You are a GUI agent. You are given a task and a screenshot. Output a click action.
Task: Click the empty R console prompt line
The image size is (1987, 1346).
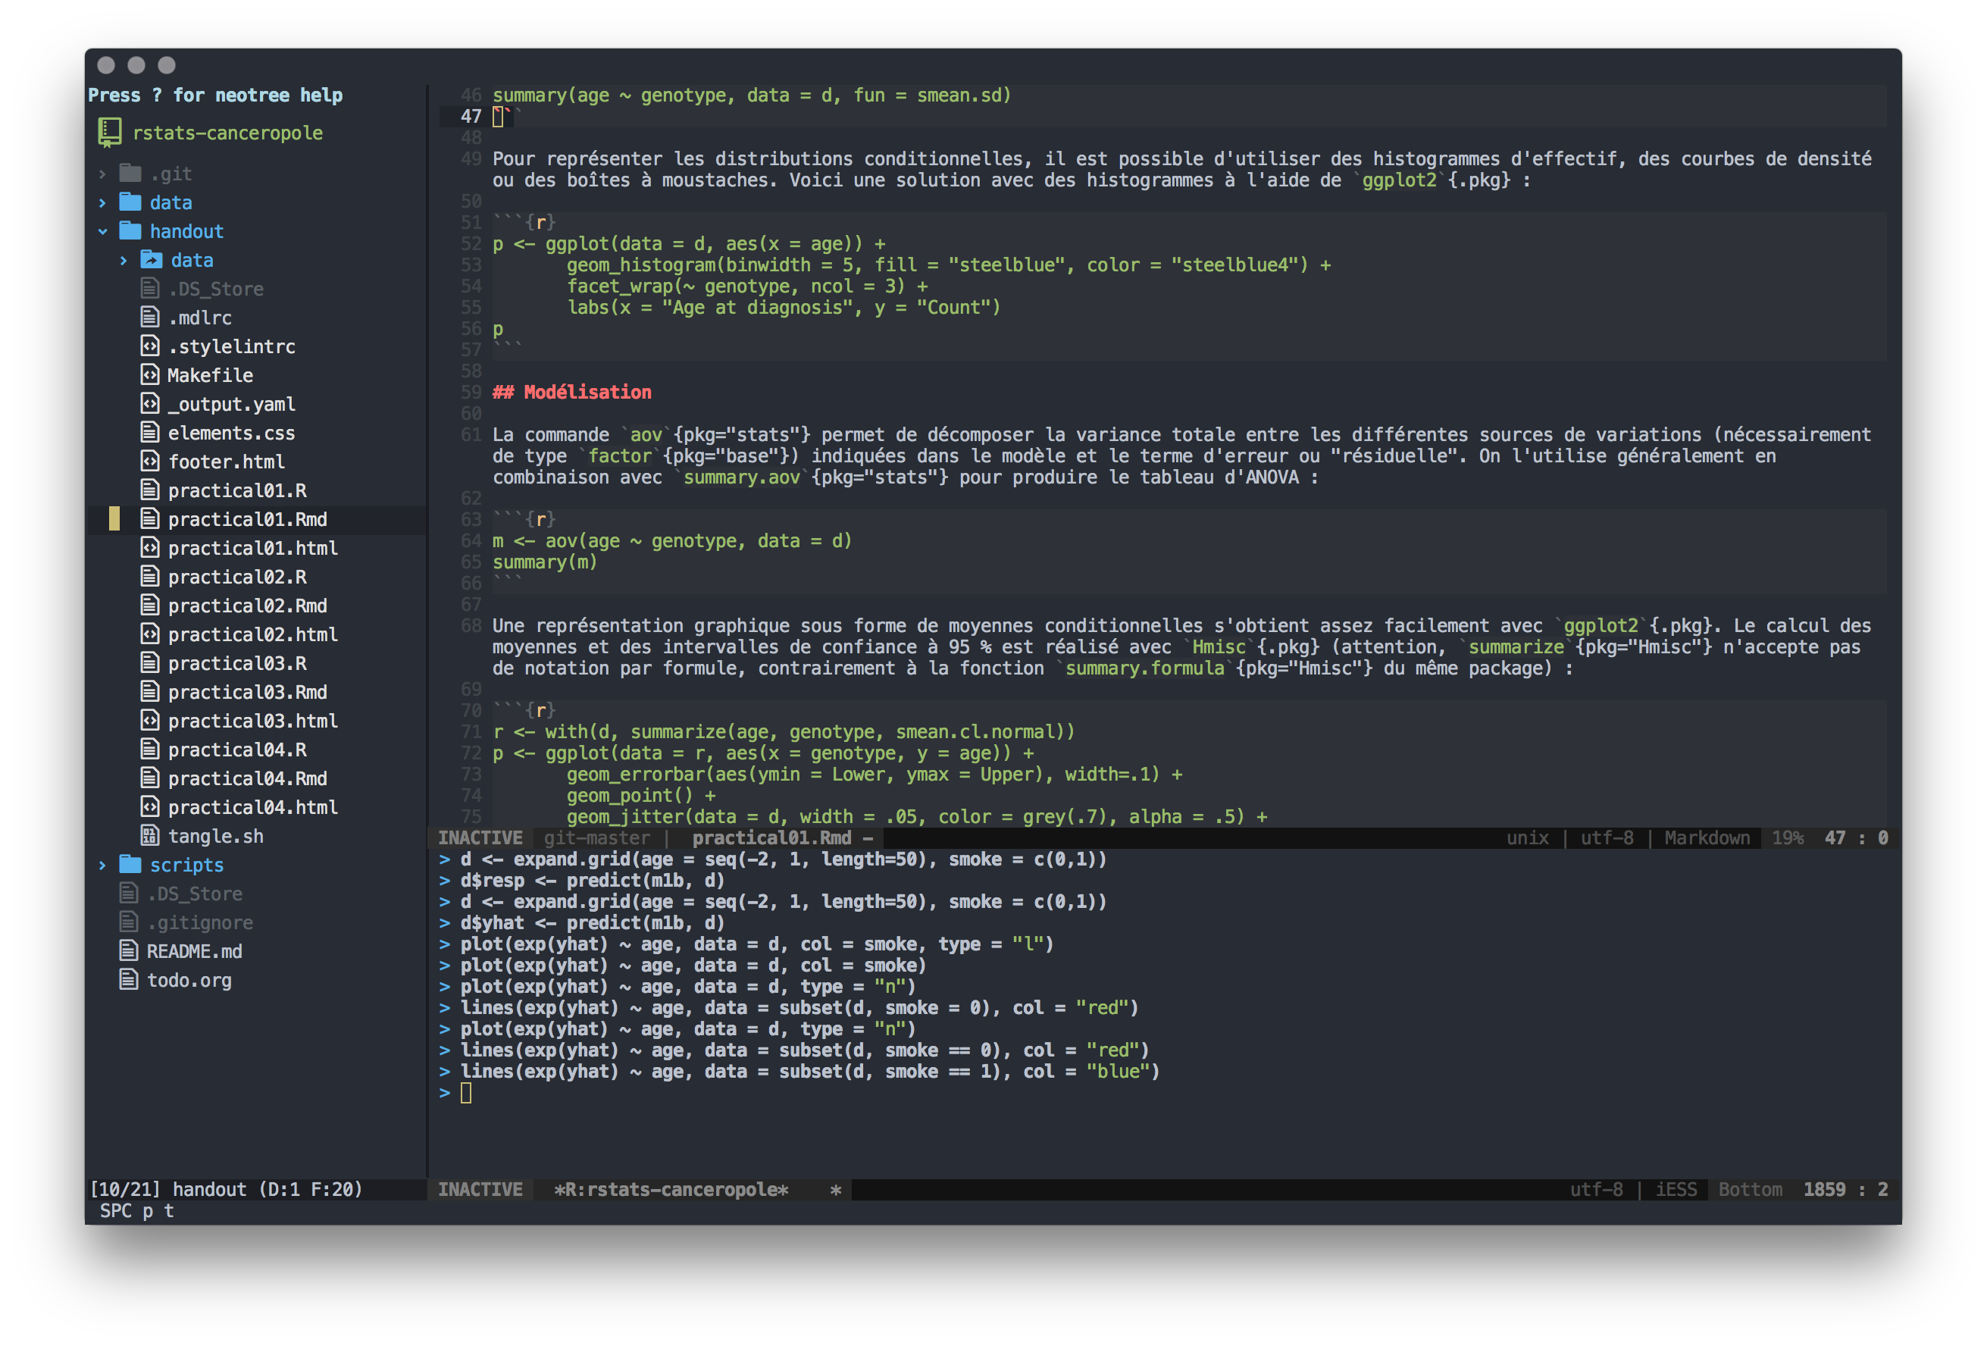click(466, 1093)
